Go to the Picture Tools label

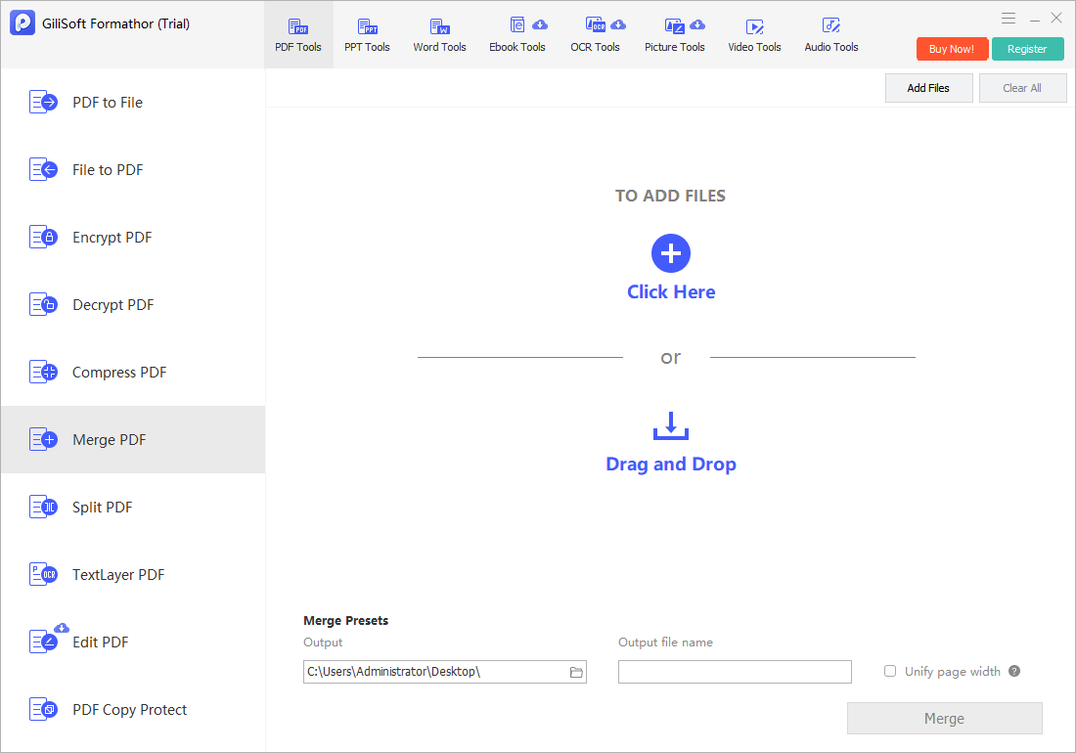point(675,47)
